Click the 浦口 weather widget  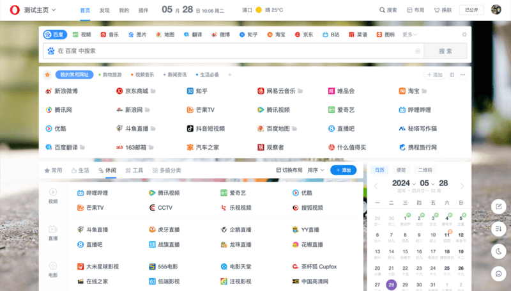pos(263,10)
